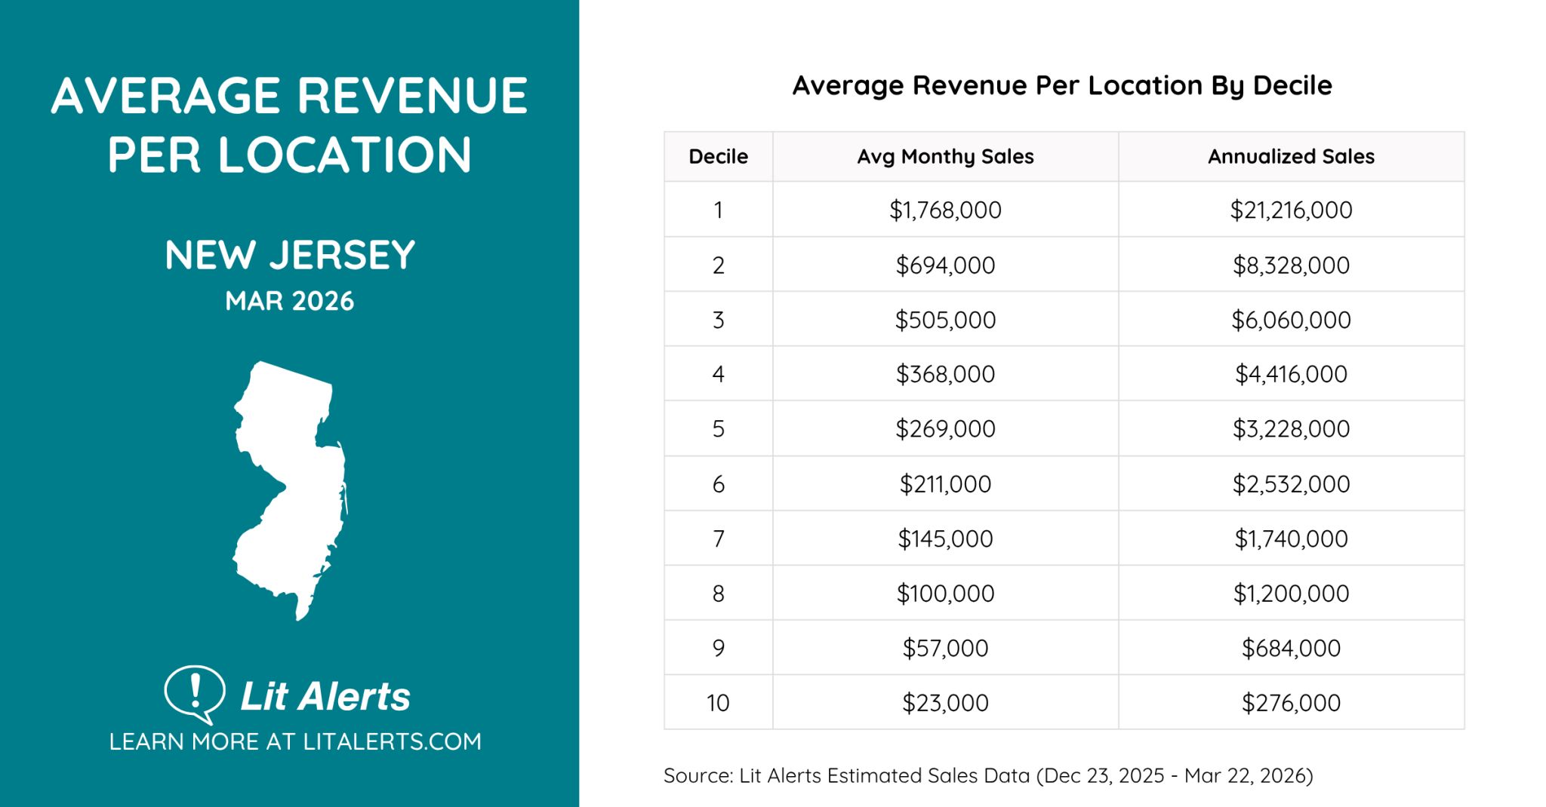Viewport: 1546px width, 807px height.
Task: Expand decile 10 row details
Action: (717, 702)
